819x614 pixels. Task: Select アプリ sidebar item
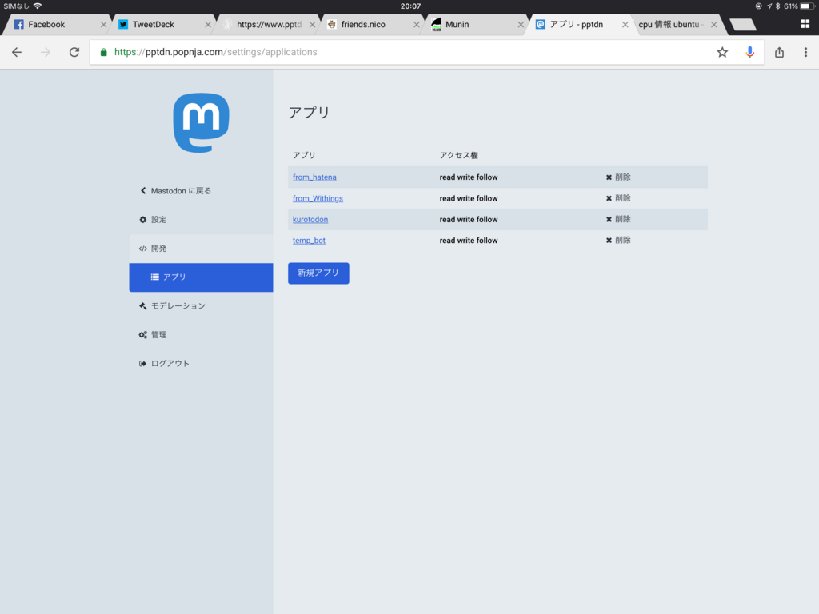201,277
